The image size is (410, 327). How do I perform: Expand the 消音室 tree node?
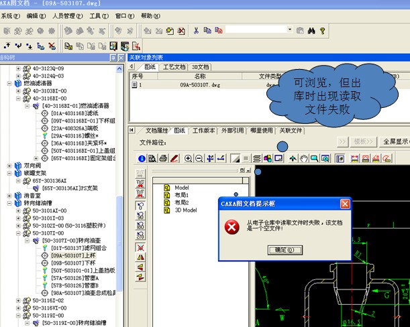tap(9, 196)
